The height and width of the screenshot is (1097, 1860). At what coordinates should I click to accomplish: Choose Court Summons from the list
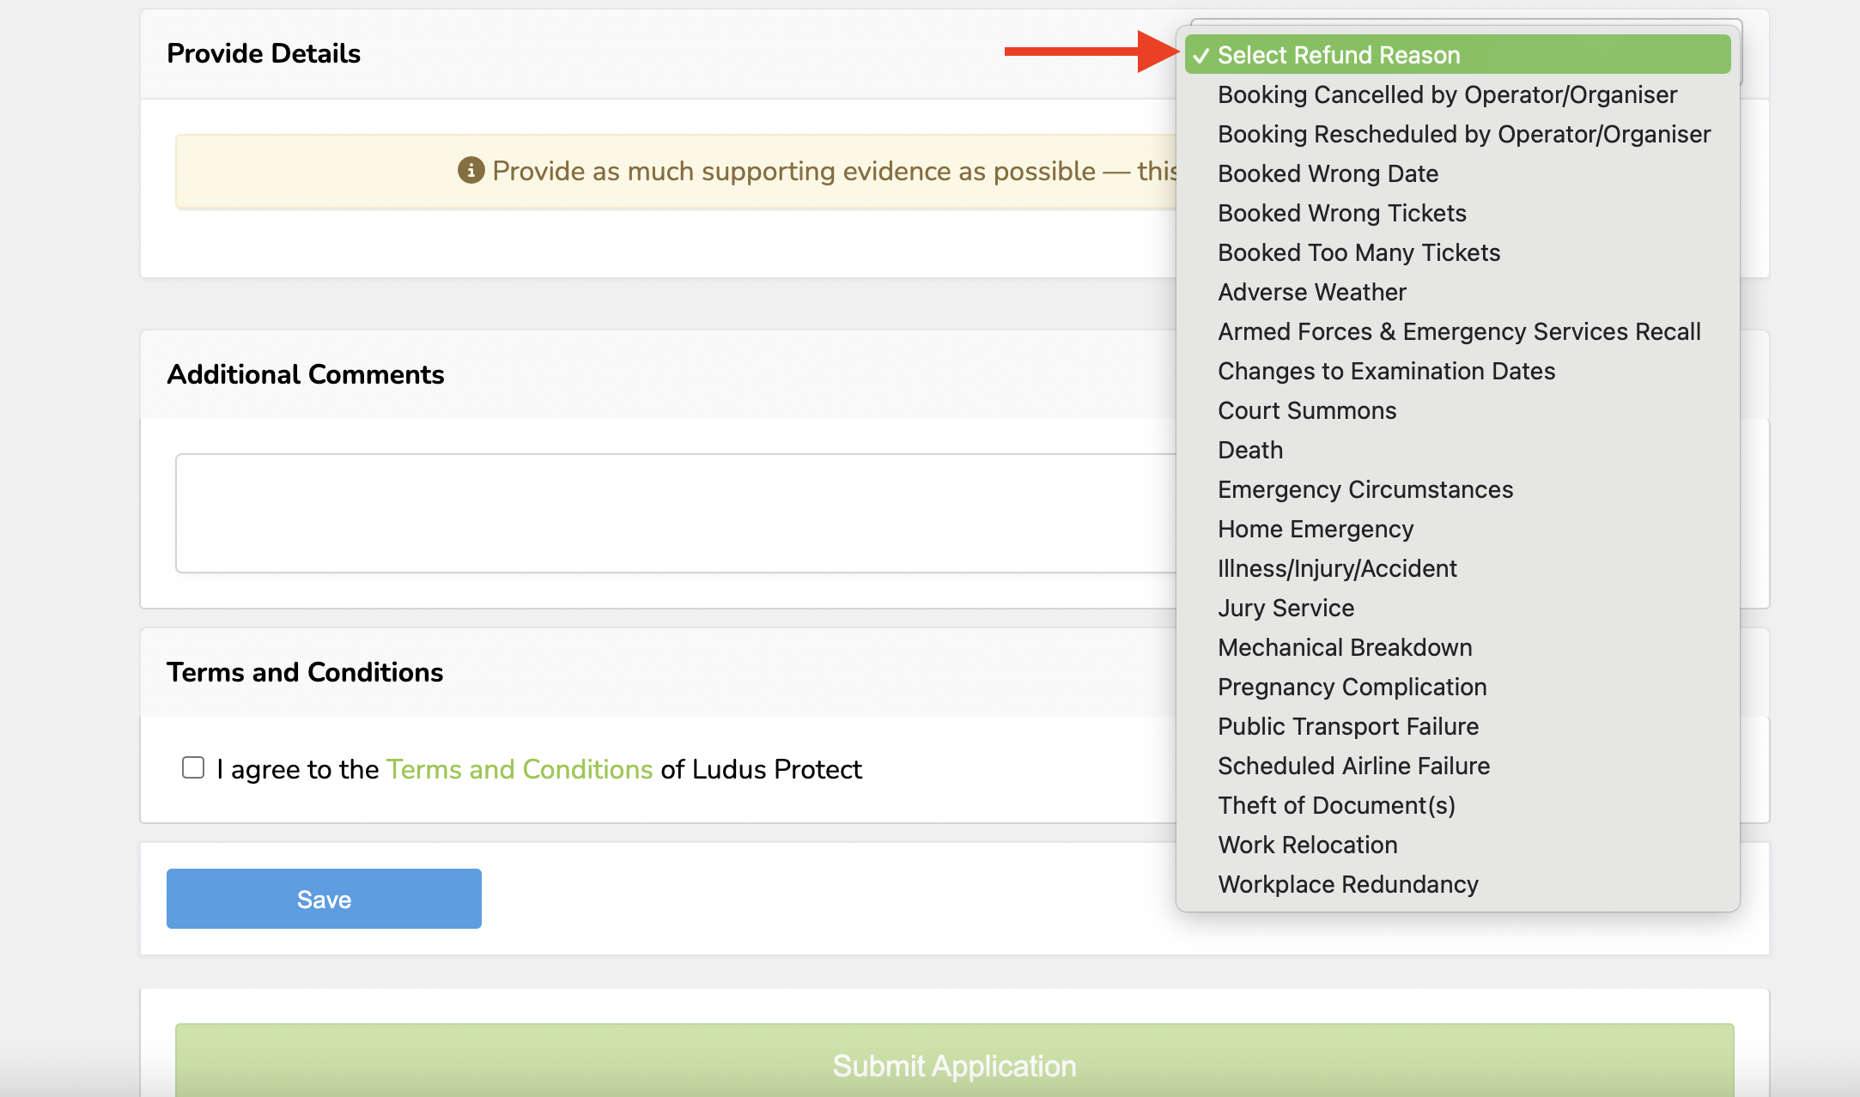[1307, 410]
